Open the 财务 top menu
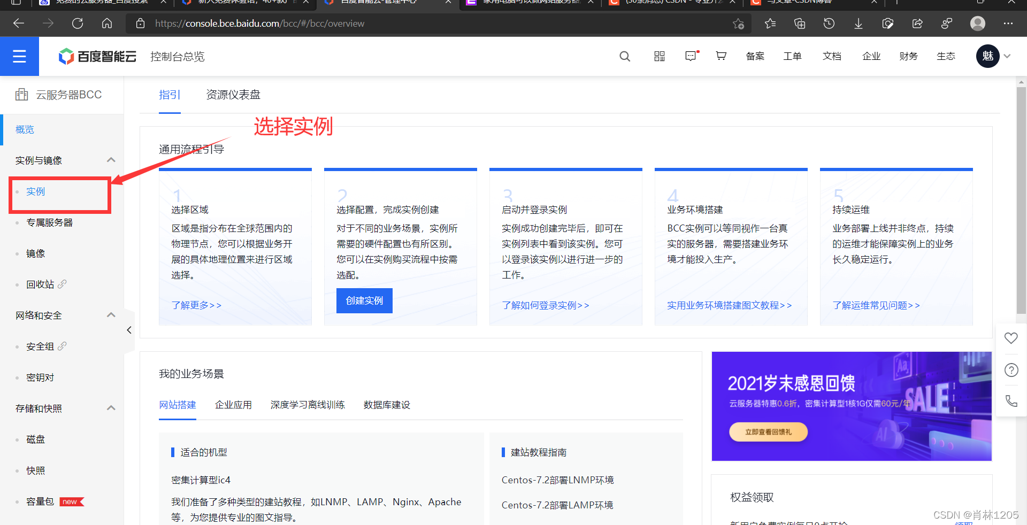1027x525 pixels. point(908,56)
